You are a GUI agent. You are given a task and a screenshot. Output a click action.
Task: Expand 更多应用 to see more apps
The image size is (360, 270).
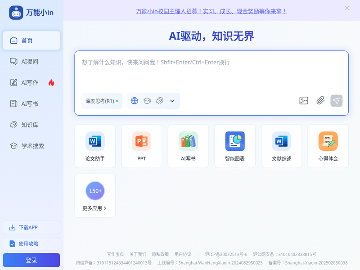click(x=95, y=196)
